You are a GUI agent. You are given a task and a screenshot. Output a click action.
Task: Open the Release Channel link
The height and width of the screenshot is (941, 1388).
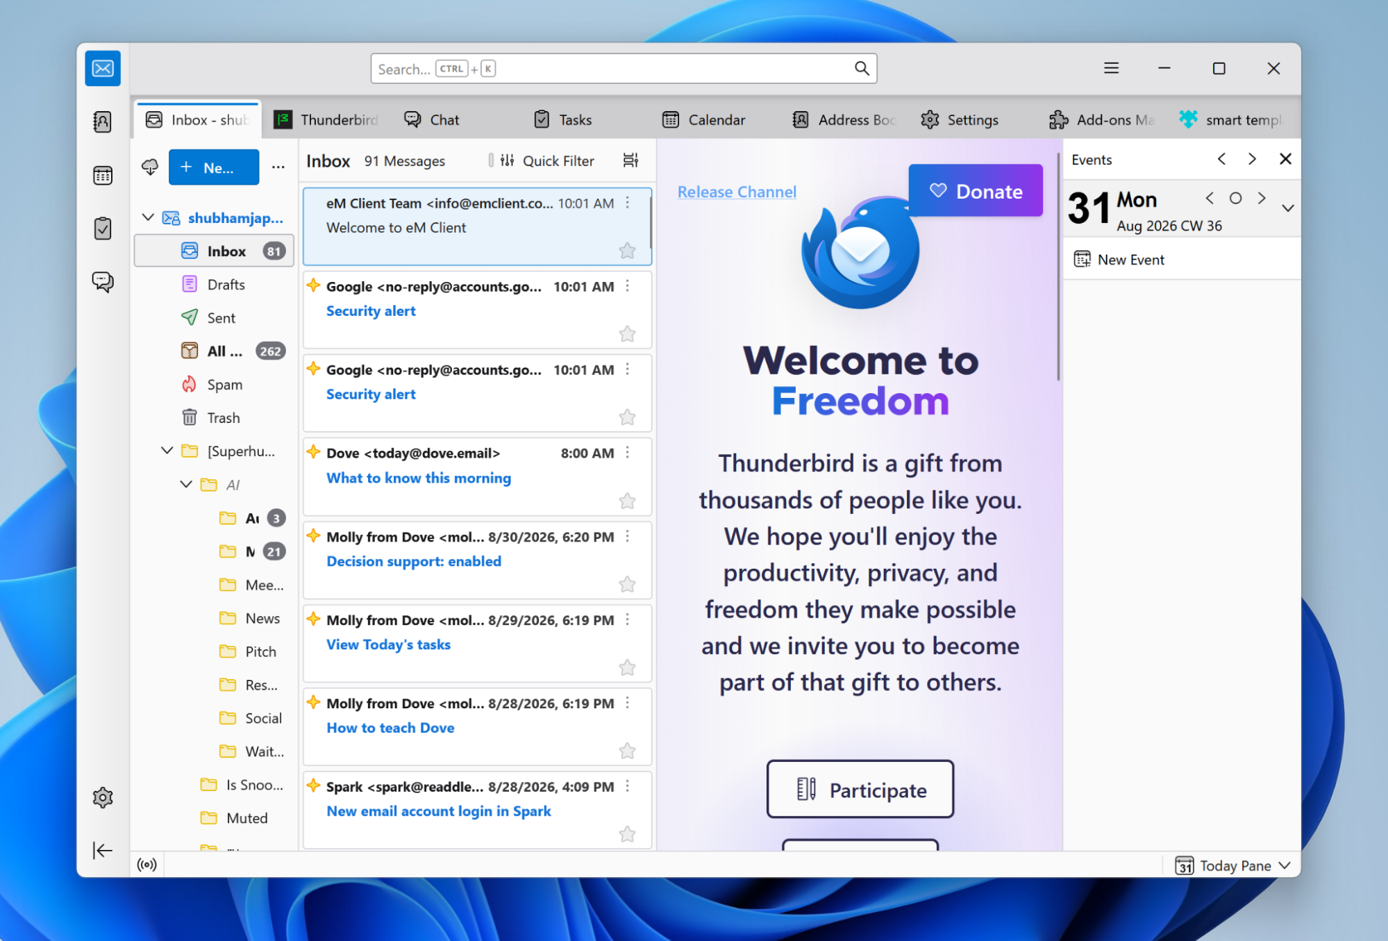click(737, 192)
